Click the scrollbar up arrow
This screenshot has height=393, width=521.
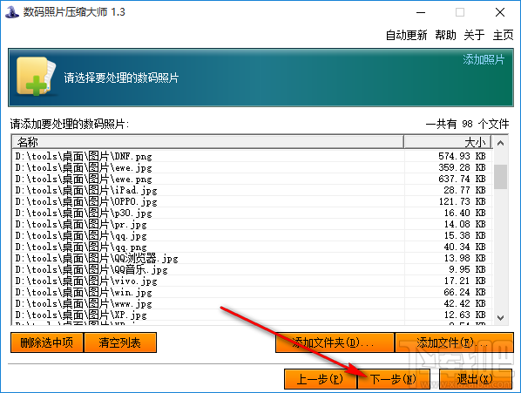pyautogui.click(x=500, y=143)
